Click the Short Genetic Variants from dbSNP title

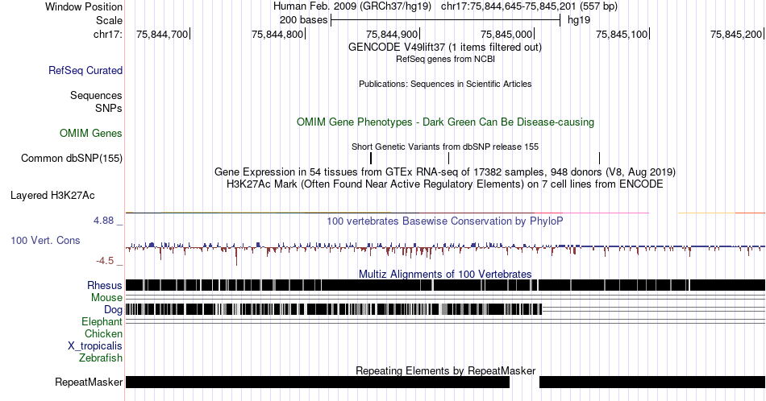(445, 147)
